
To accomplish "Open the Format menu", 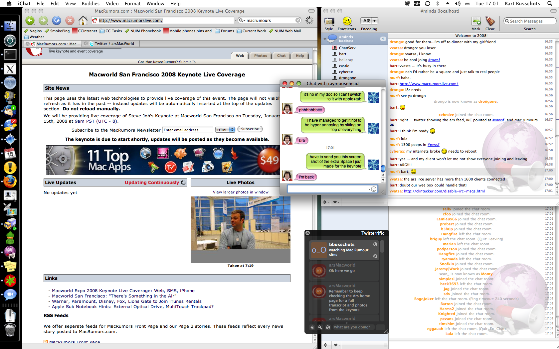I will (x=132, y=4).
